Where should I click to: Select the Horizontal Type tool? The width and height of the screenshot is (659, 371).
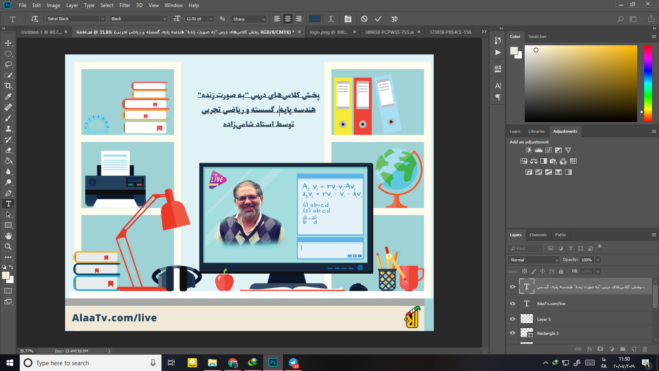[8, 204]
